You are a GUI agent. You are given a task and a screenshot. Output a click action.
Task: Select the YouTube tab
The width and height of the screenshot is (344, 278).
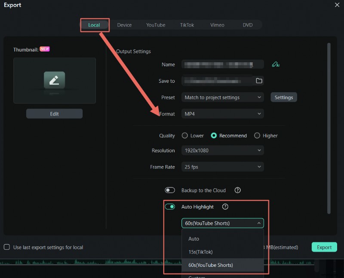pyautogui.click(x=156, y=25)
